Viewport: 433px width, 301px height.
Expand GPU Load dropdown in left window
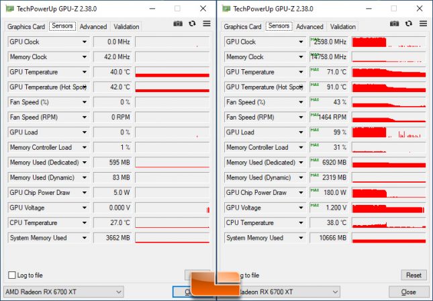[x=84, y=132]
